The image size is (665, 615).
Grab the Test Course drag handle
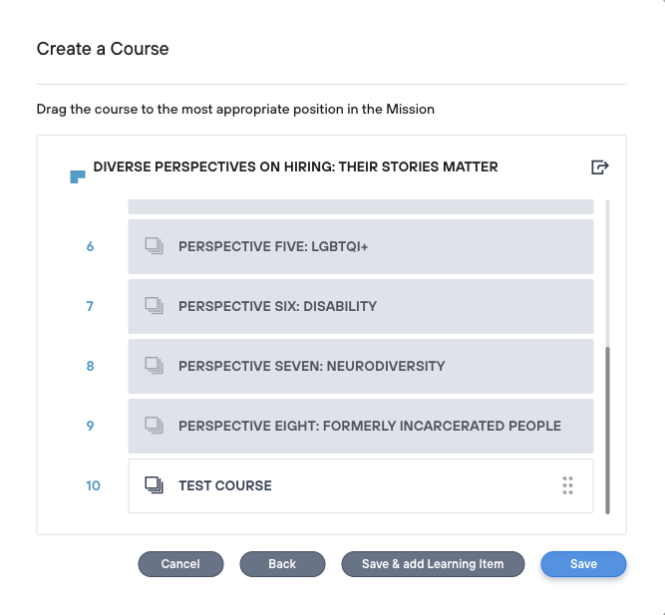567,485
